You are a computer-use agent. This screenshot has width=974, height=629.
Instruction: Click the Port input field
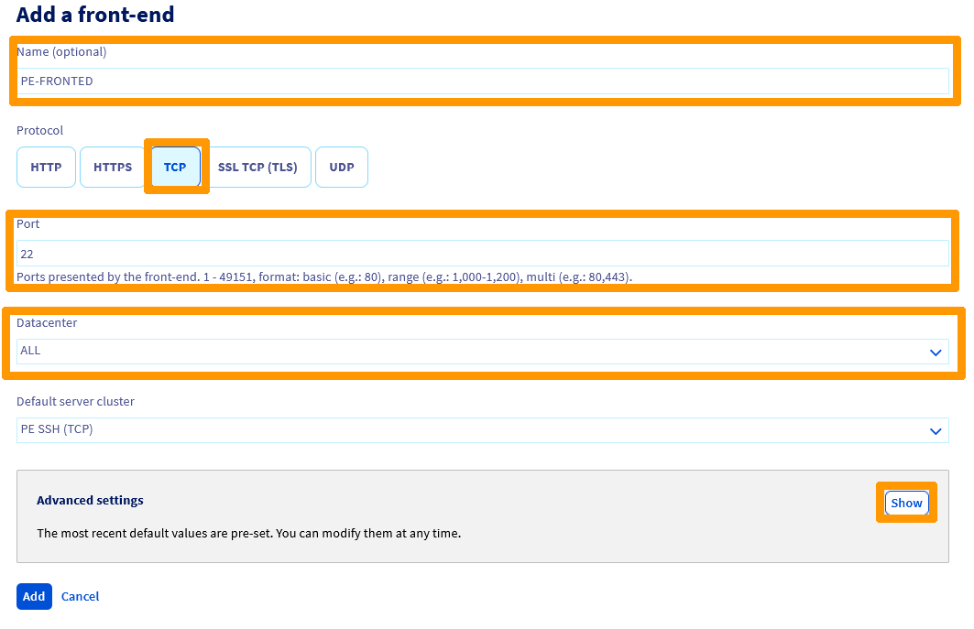pos(483,251)
